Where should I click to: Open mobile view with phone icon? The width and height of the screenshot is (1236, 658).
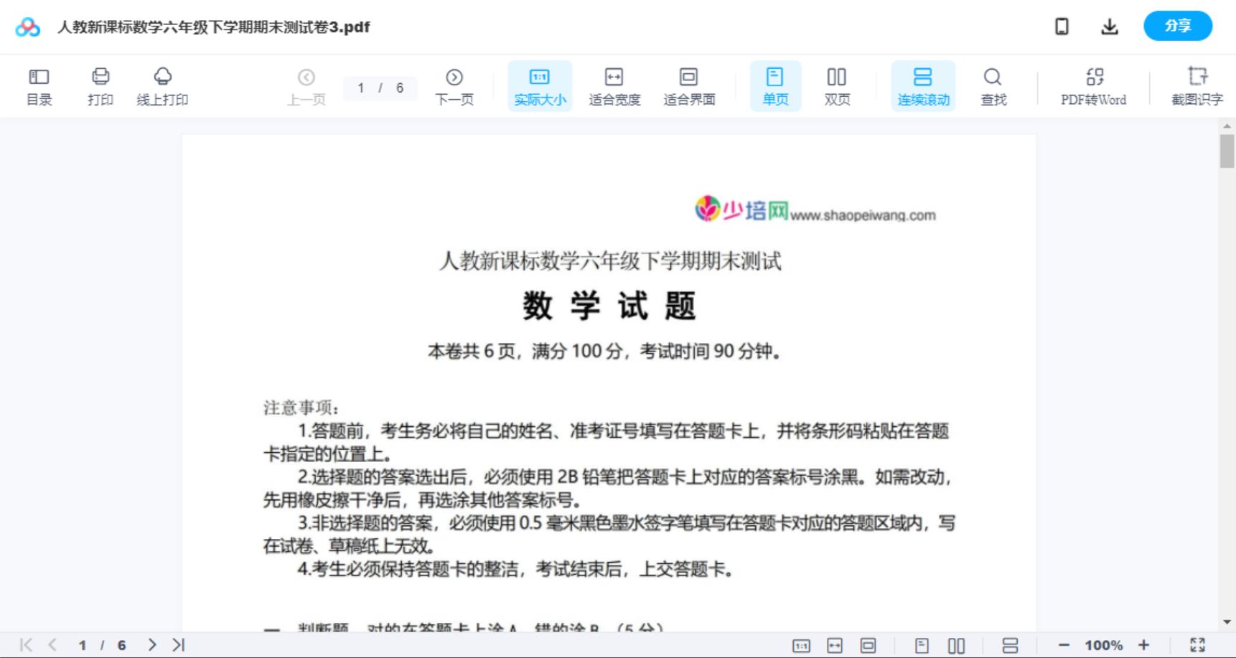(1062, 26)
